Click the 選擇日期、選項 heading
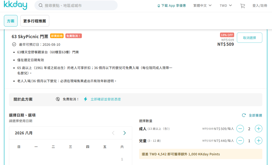 (22, 115)
